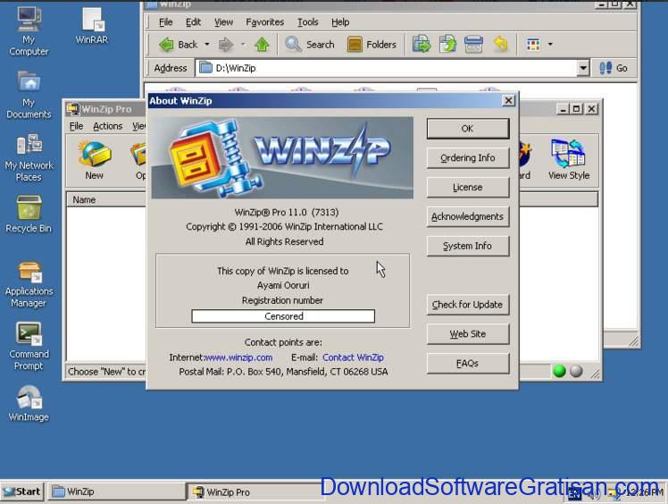Go up one folder level in Explorer
The width and height of the screenshot is (668, 504).
coord(262,45)
